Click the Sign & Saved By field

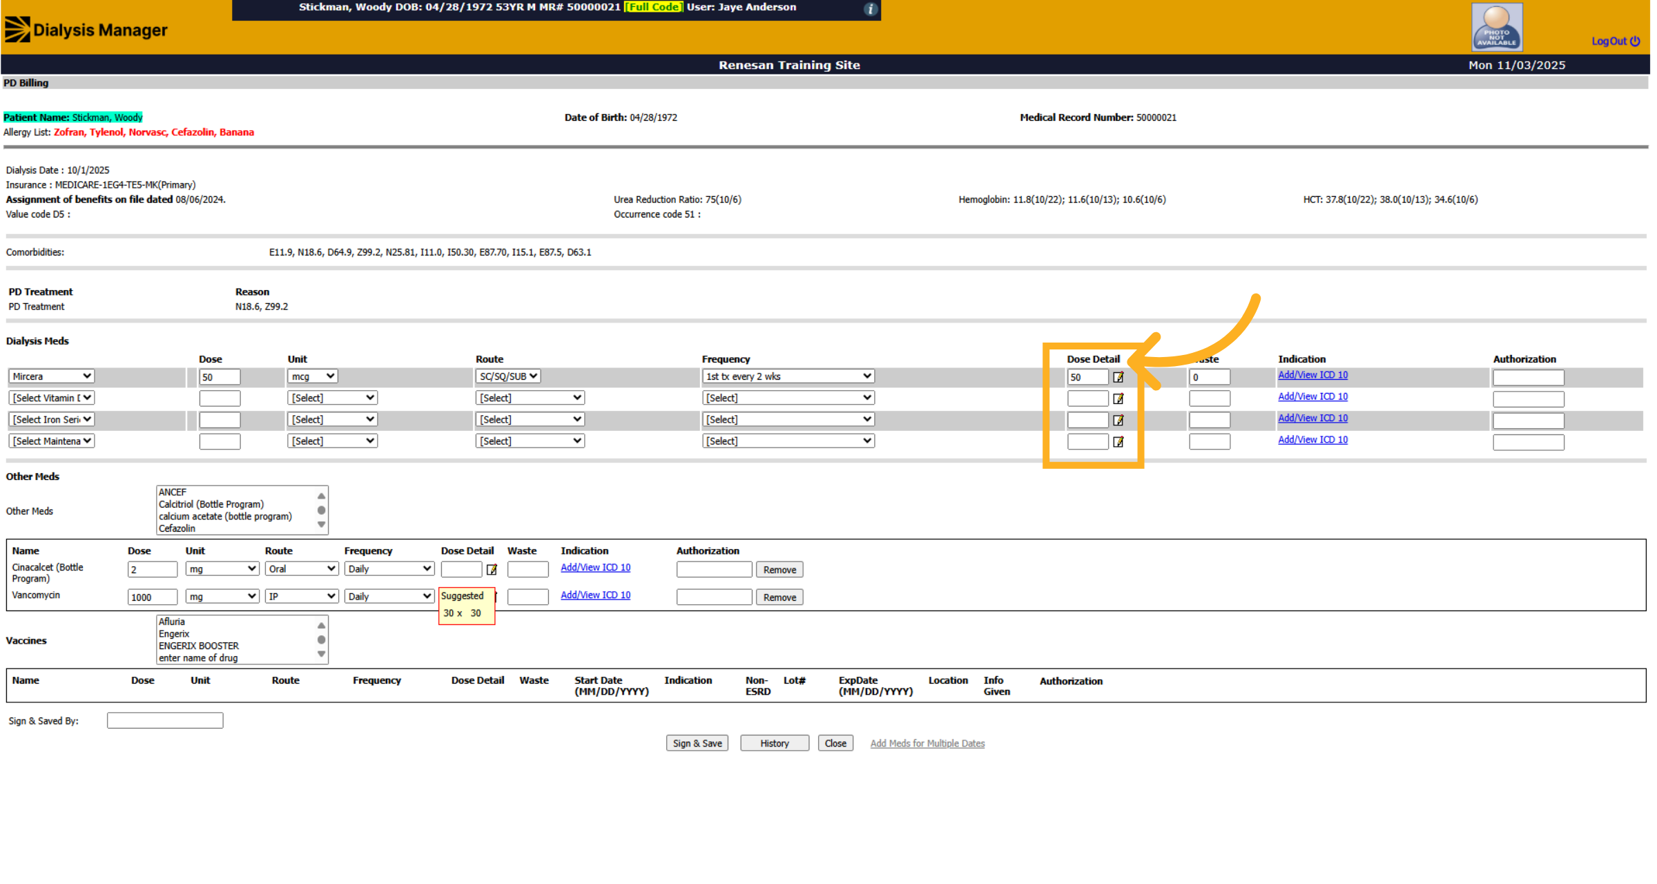[165, 720]
